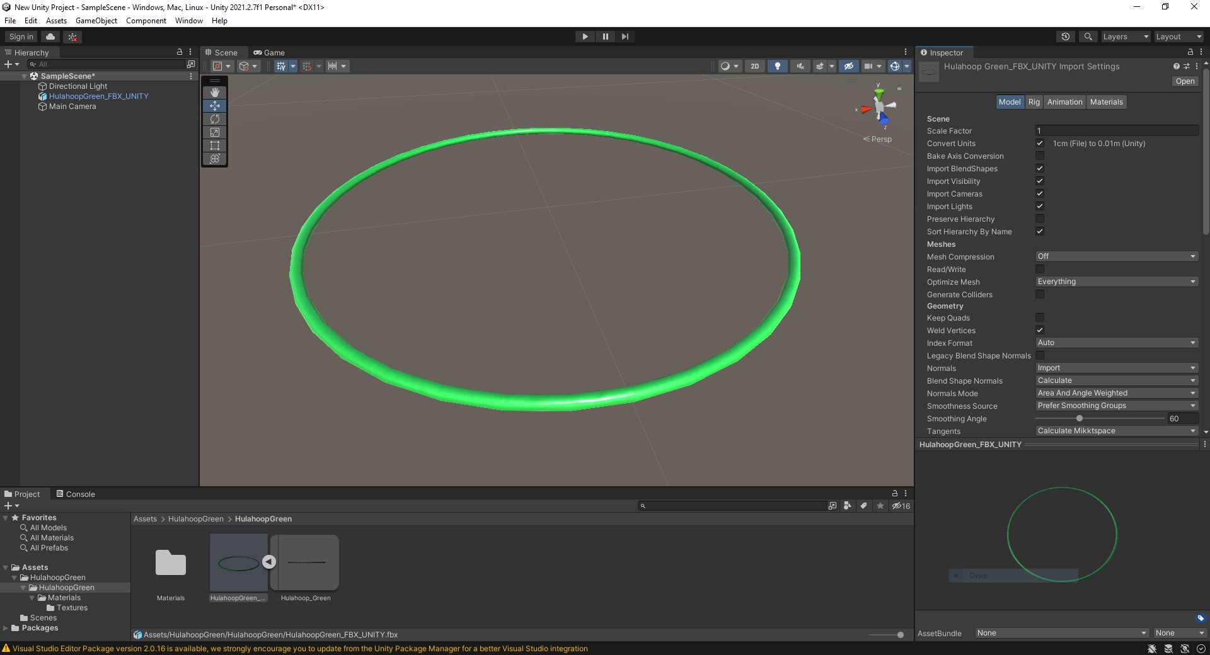The width and height of the screenshot is (1210, 655).
Task: Click the favorites star filter in Project
Action: coord(880,506)
